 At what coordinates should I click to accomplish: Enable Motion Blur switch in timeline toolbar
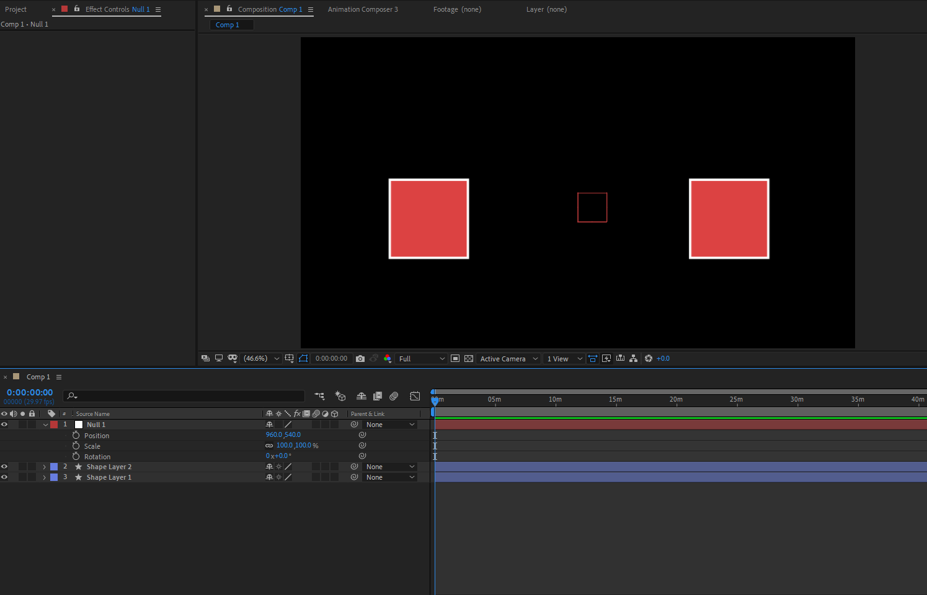[x=394, y=396]
